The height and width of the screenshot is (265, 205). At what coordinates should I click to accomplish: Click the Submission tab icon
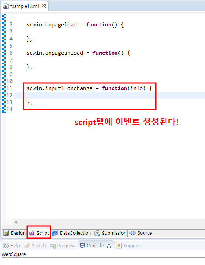[x=98, y=233]
